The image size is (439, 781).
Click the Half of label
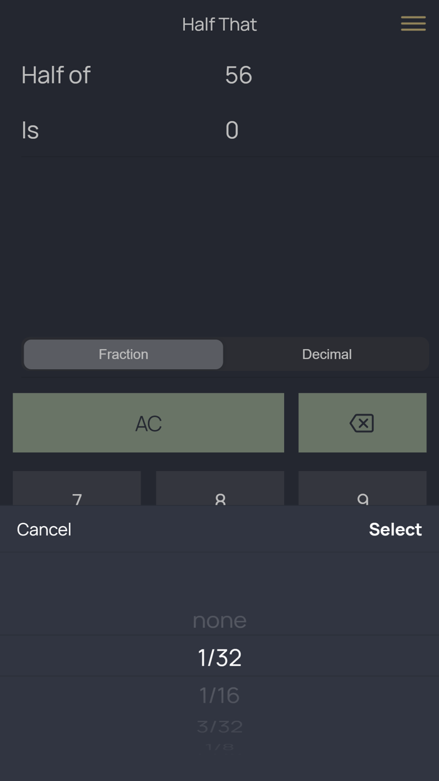(x=55, y=75)
